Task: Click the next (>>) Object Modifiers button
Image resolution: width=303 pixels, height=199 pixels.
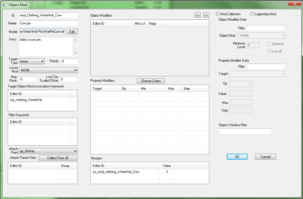Action: click(x=206, y=15)
